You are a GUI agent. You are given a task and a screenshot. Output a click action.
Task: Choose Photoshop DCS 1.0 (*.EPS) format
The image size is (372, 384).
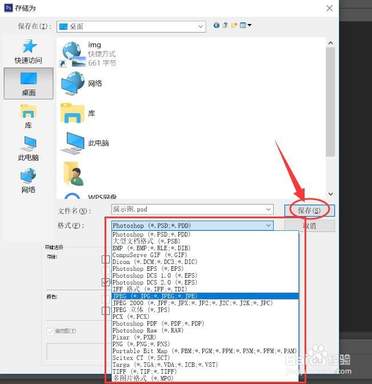(205, 275)
